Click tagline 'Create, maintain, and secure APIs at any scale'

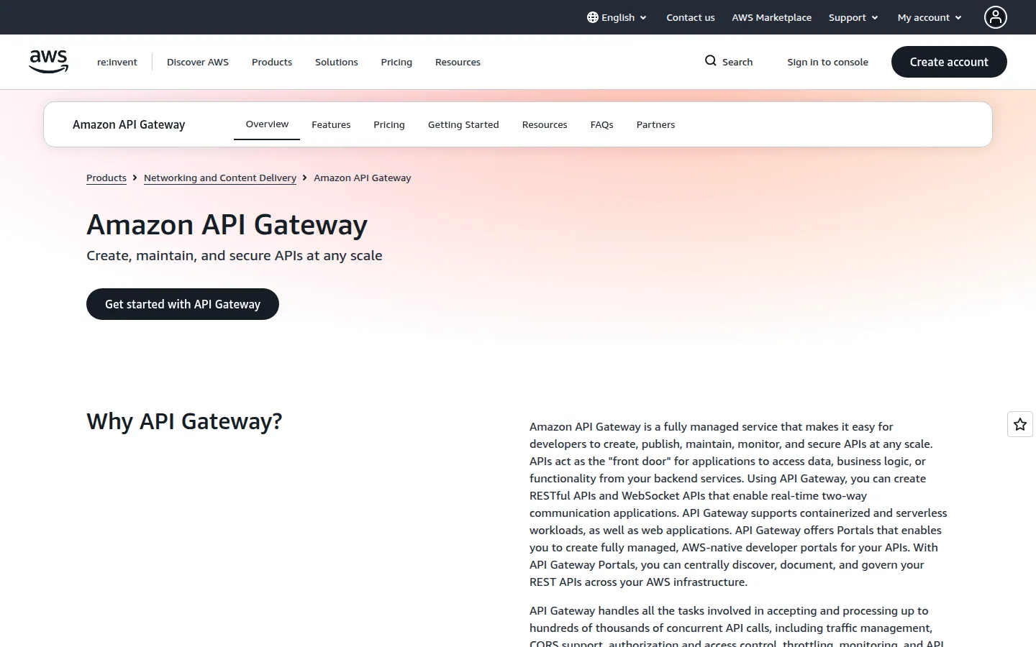pyautogui.click(x=235, y=256)
